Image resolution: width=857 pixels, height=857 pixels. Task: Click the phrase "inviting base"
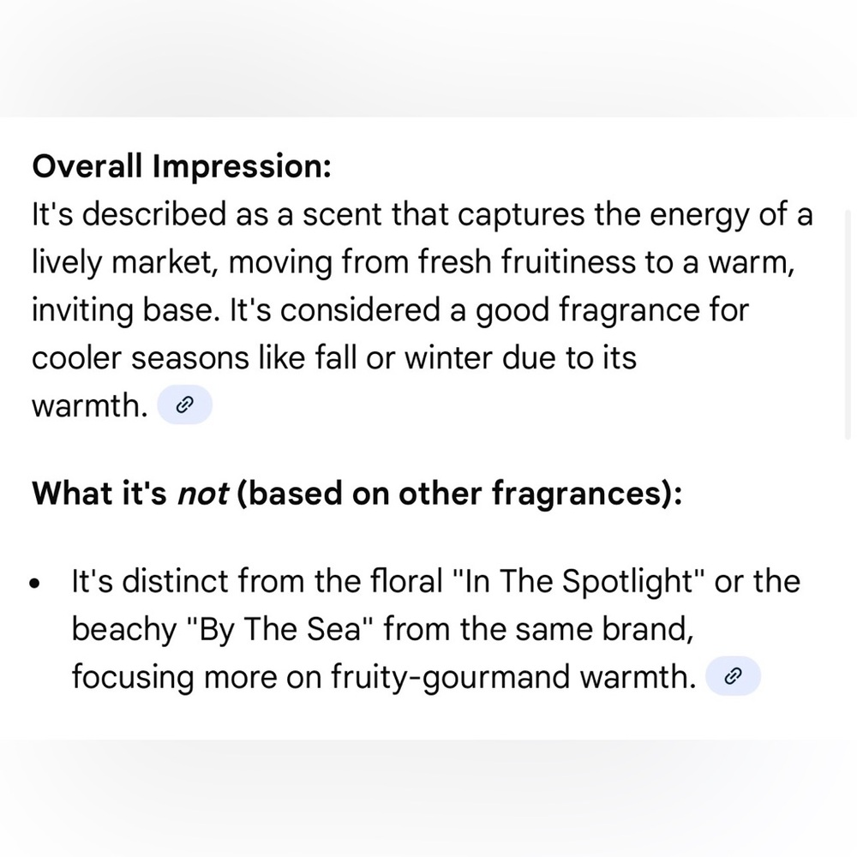point(122,310)
